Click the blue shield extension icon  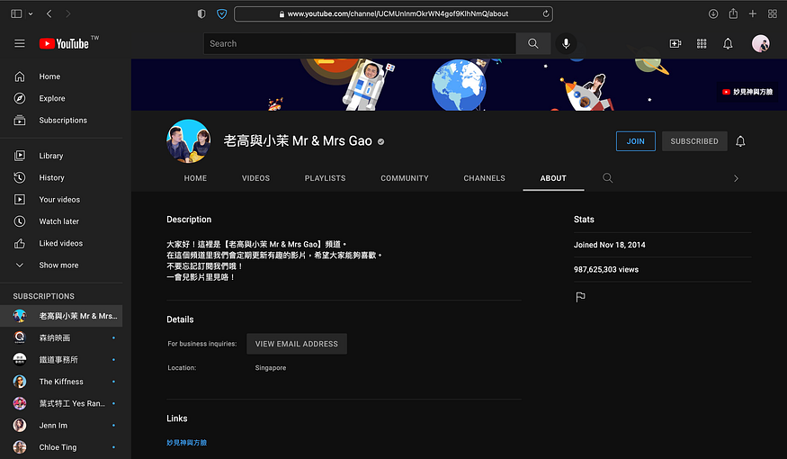(221, 14)
